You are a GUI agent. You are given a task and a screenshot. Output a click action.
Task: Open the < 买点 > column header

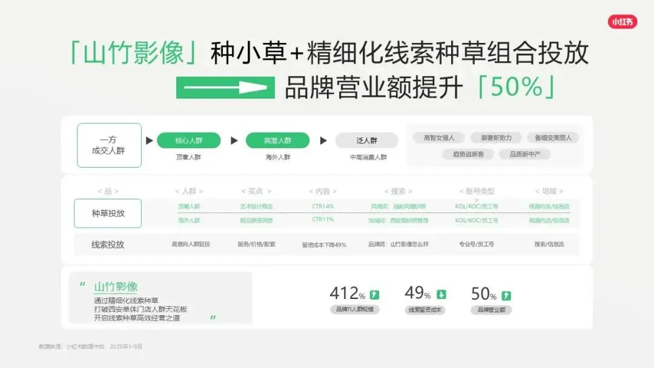(x=256, y=191)
